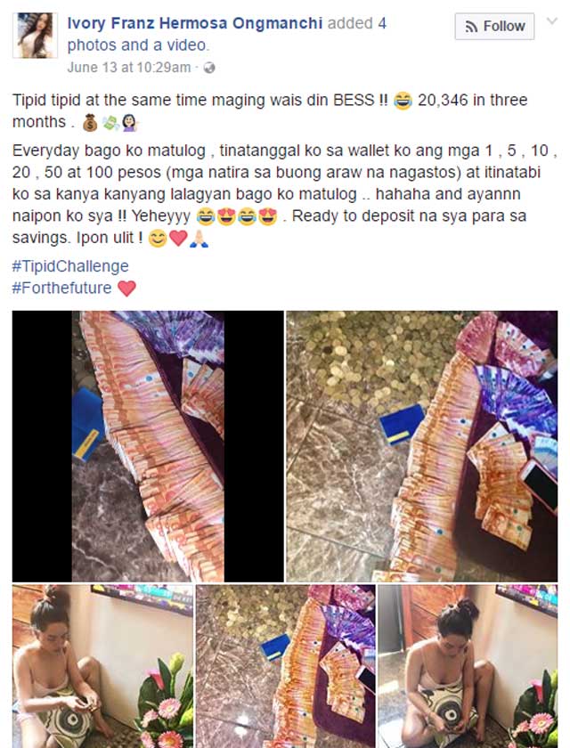Click the laughing tears emoji after BESS

[403, 102]
